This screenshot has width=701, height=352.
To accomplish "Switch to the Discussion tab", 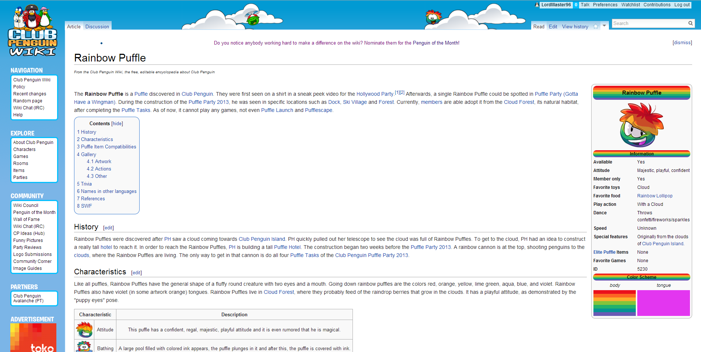I will [x=97, y=27].
